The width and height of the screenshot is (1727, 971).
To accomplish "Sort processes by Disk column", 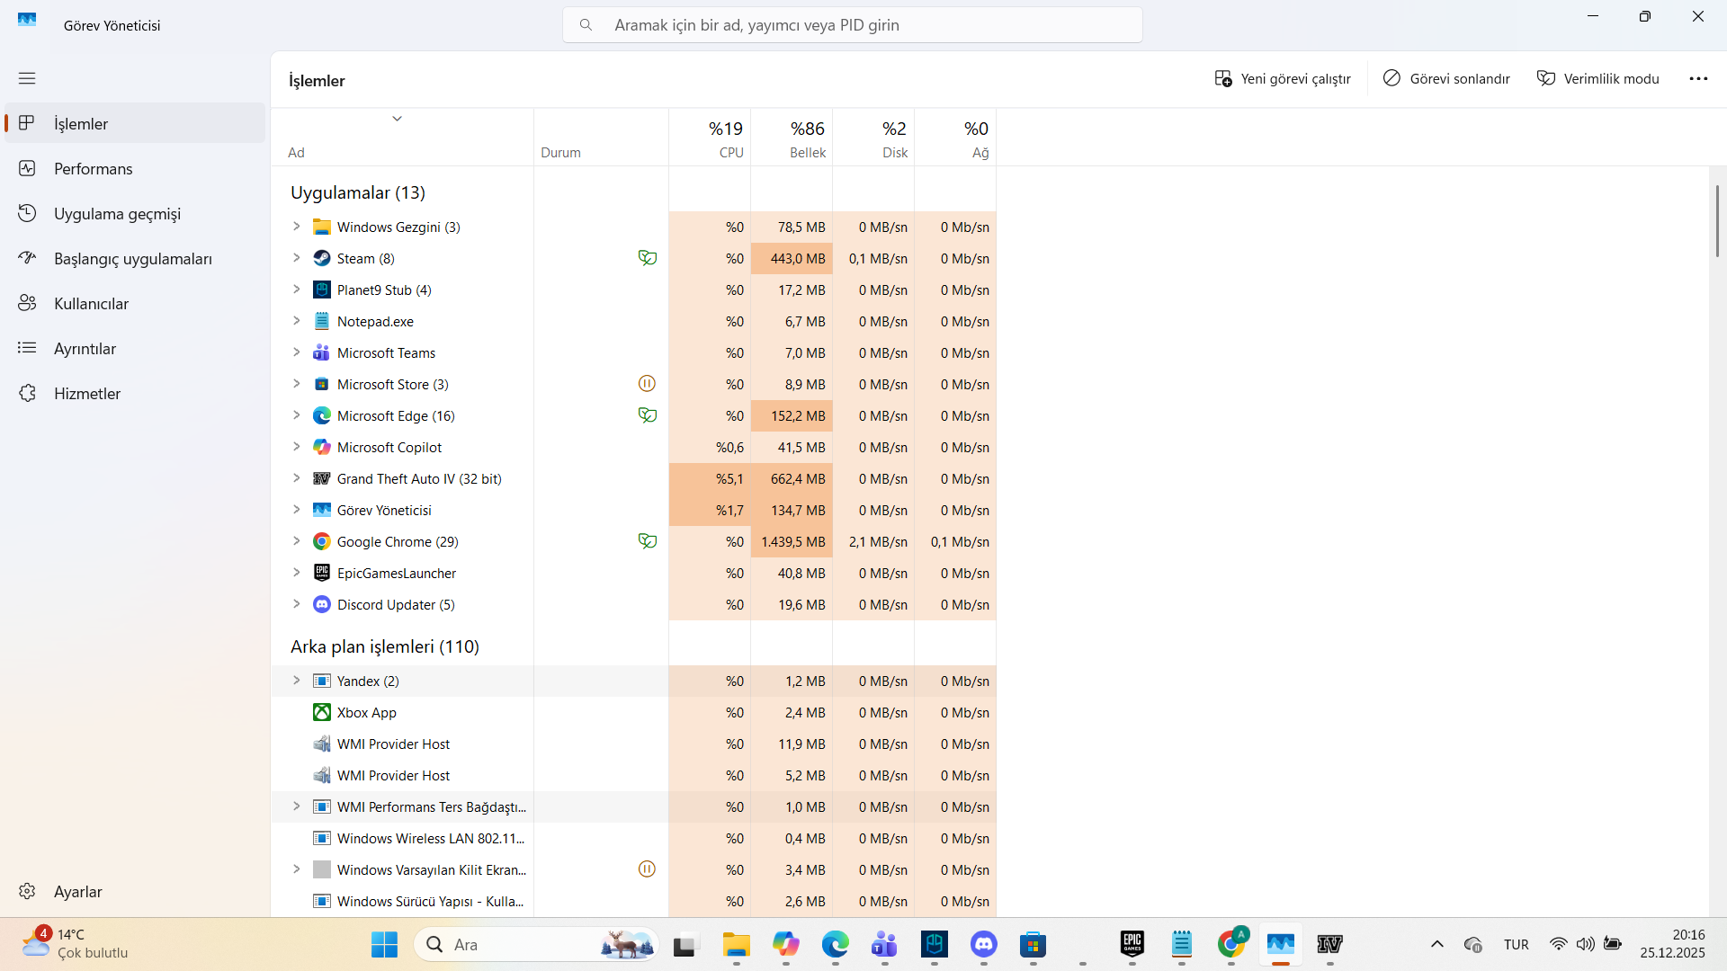I will (873, 138).
